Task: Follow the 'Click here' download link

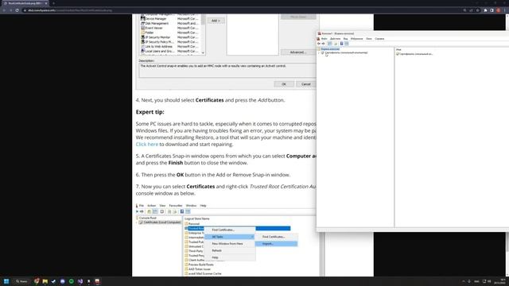Action: pos(146,145)
